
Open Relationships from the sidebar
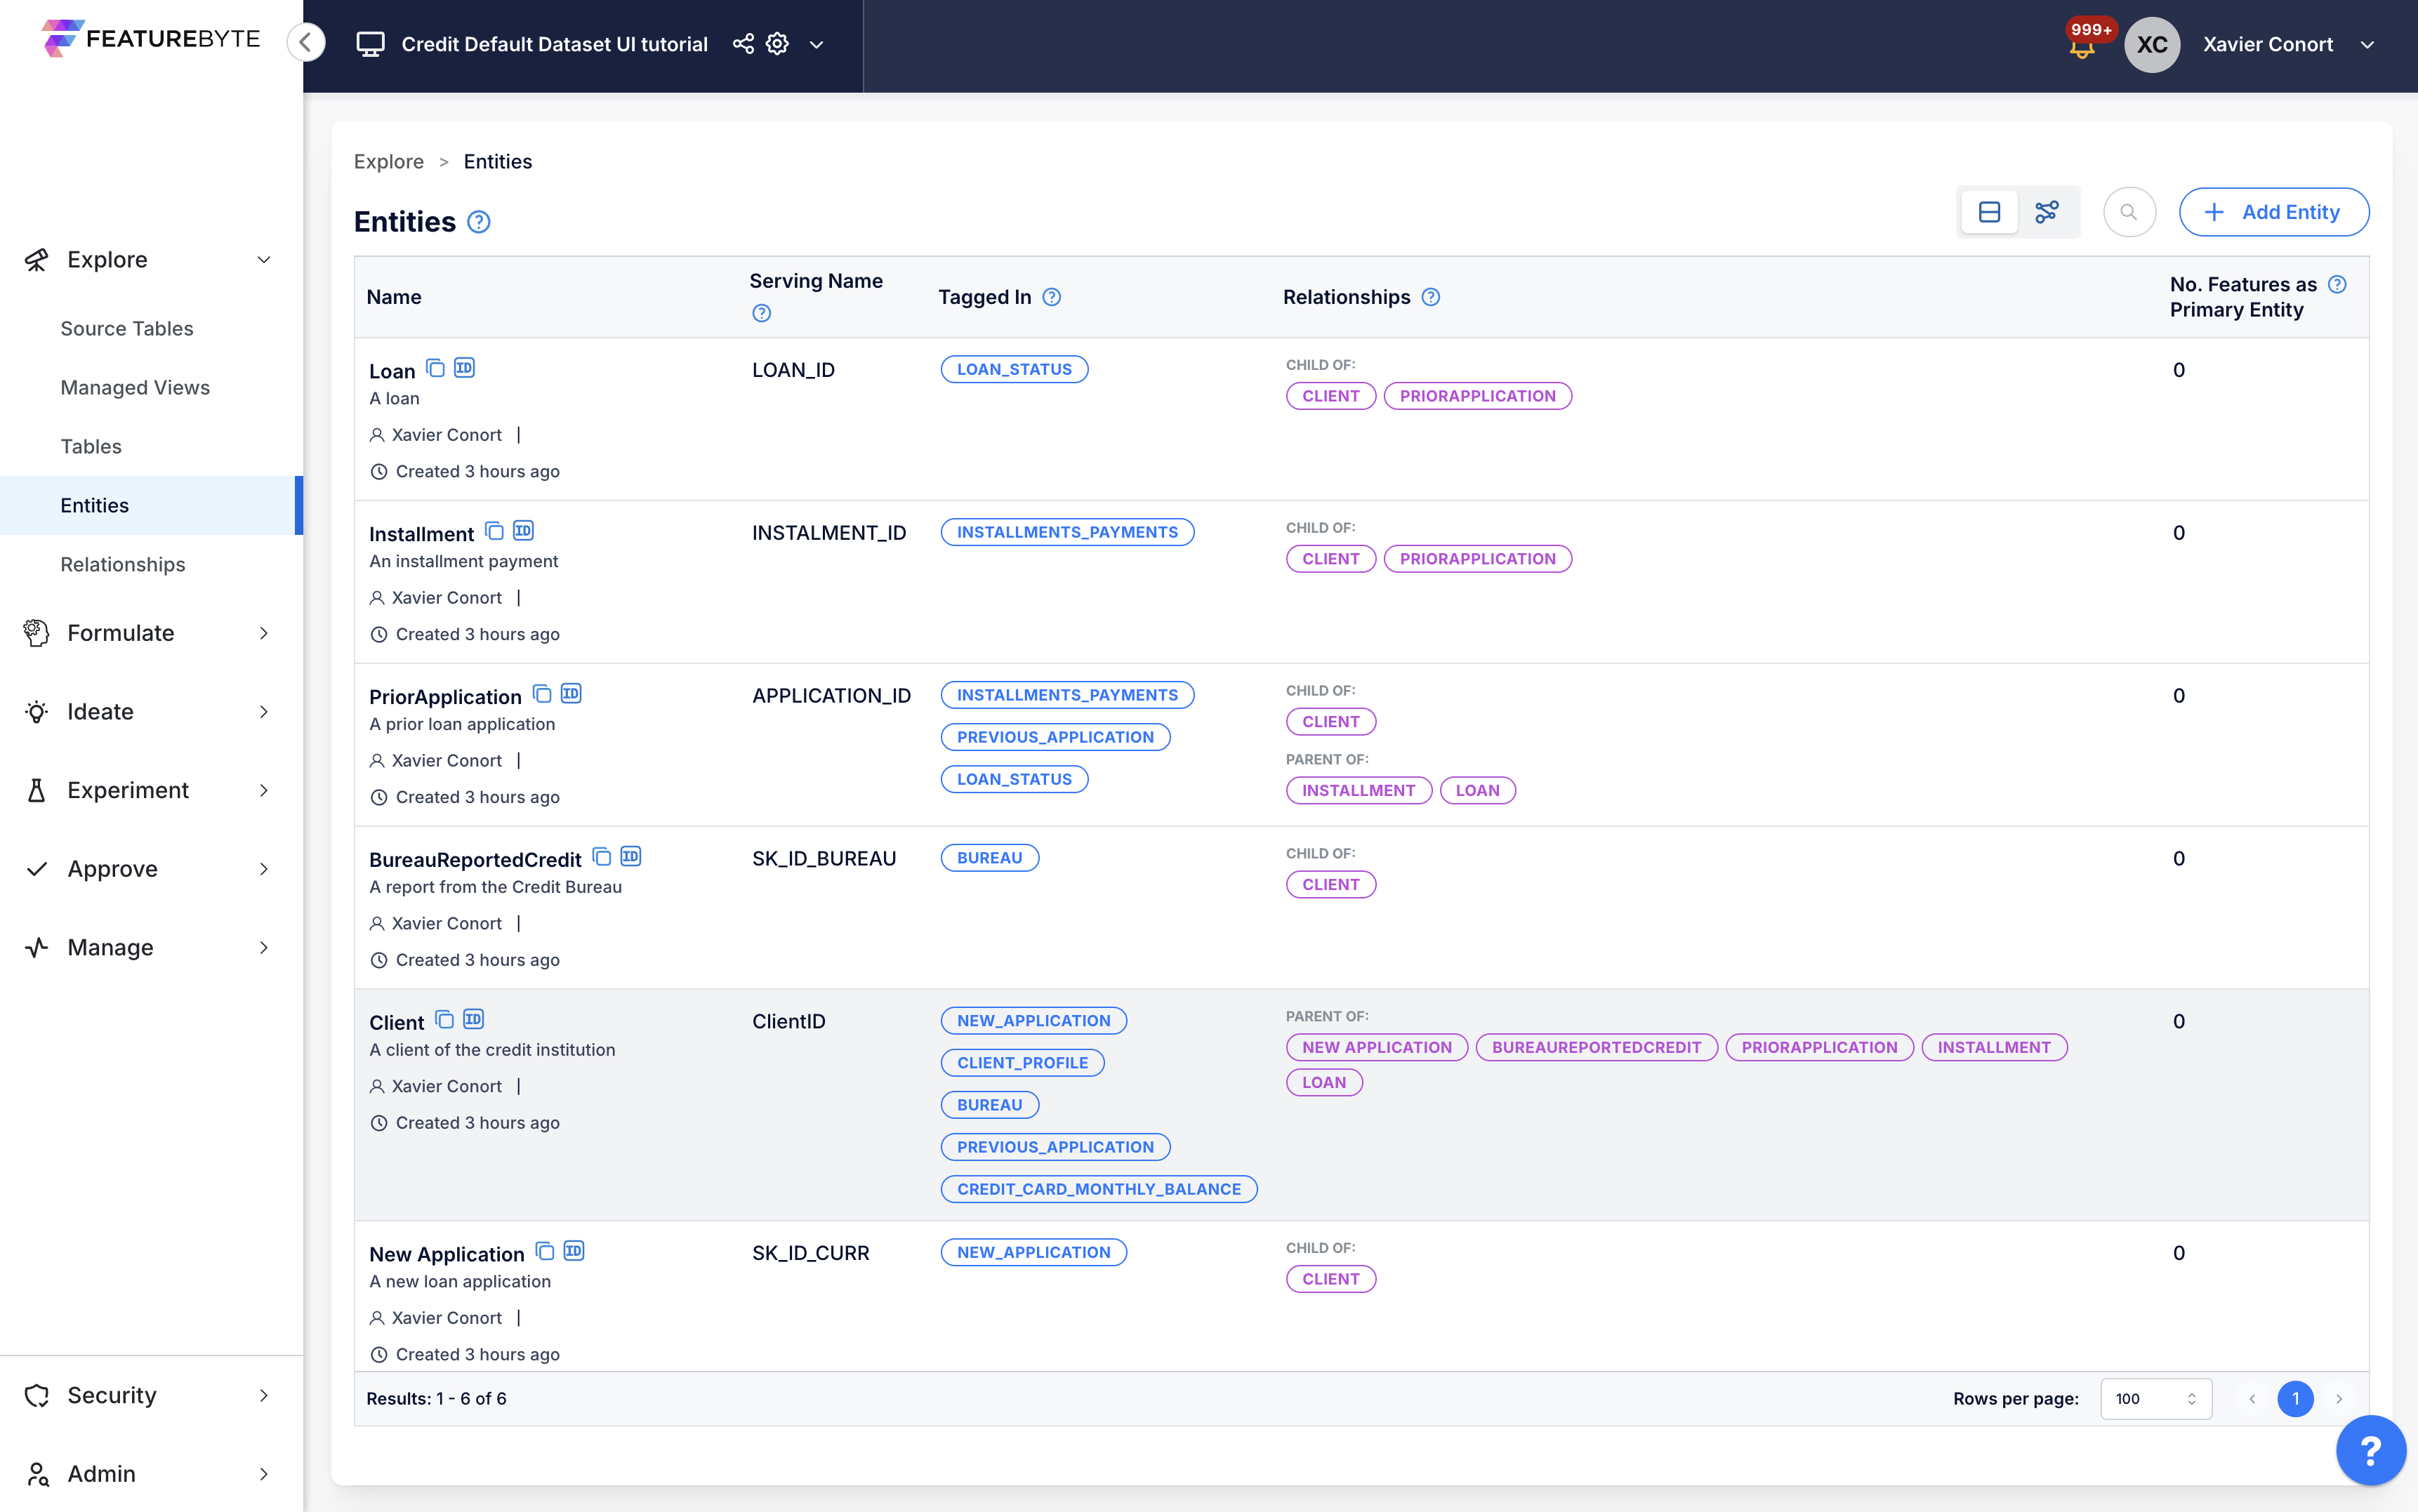tap(122, 564)
